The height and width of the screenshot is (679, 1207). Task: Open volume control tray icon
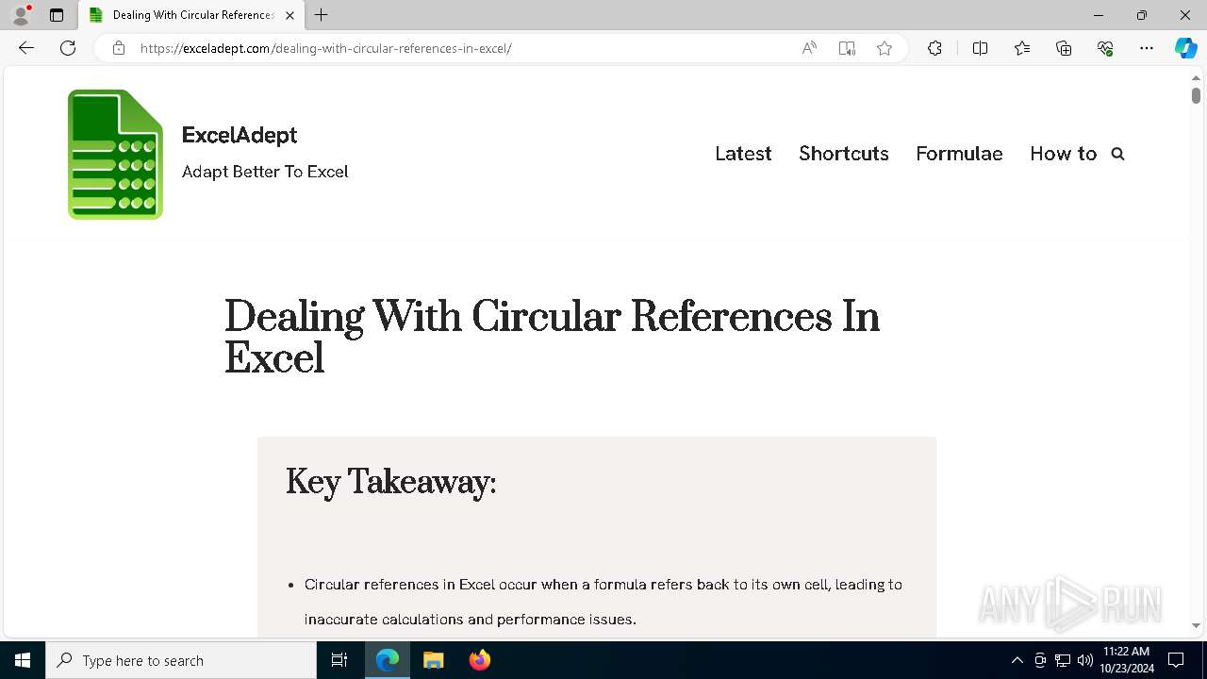pyautogui.click(x=1084, y=660)
